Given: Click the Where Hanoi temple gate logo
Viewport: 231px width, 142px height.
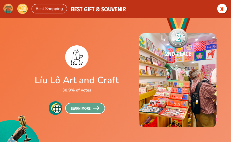Looking at the screenshot, I should coord(8,9).
